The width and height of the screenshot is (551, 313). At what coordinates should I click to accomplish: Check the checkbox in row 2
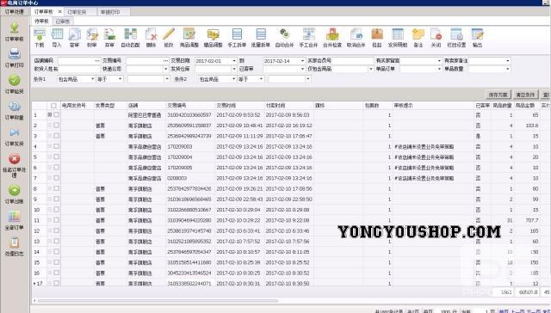57,126
